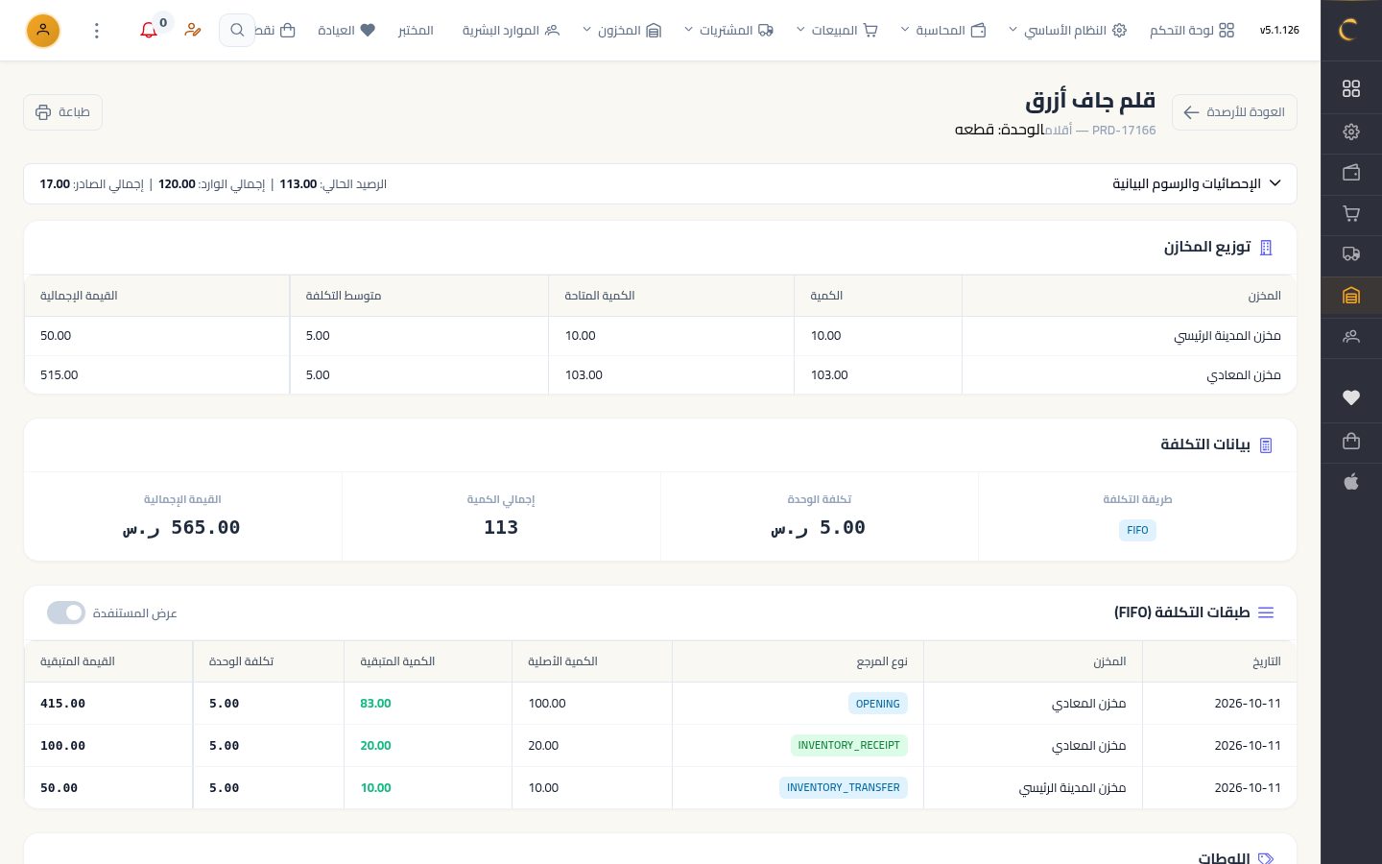Click طباعة print button

click(x=62, y=112)
